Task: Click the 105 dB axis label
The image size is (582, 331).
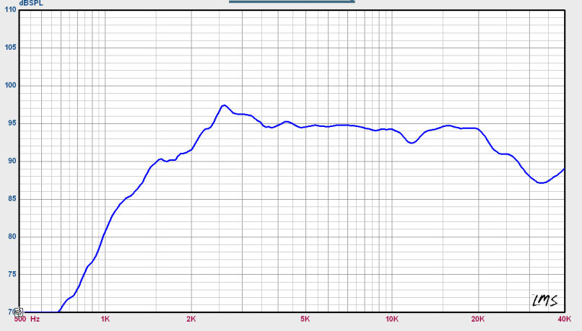Action: (x=10, y=48)
